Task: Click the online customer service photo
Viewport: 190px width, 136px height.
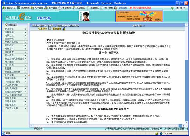Action: click(84, 16)
